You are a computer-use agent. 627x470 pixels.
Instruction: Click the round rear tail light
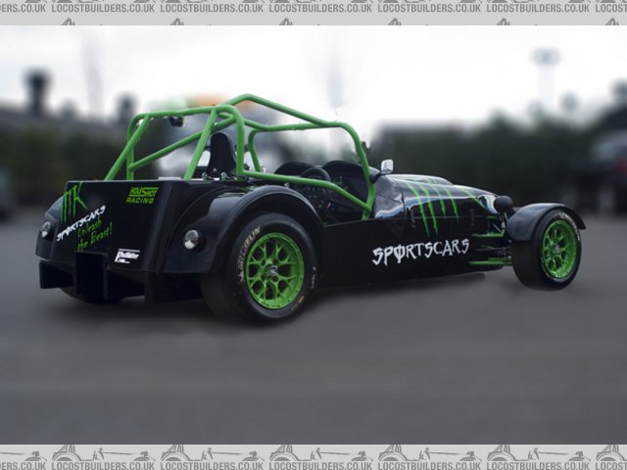190,239
